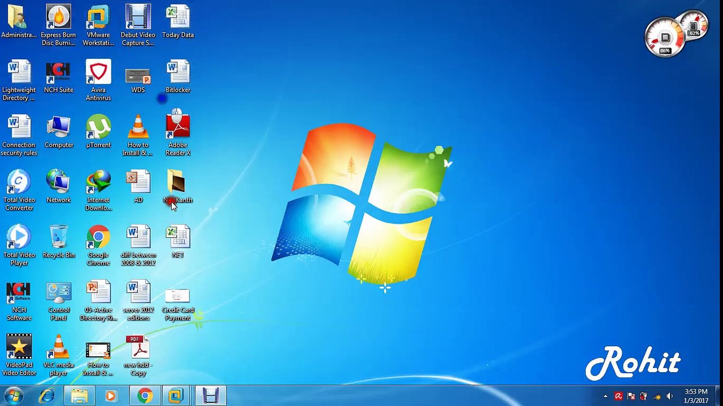Open the Administrator folder on desktop

19,22
